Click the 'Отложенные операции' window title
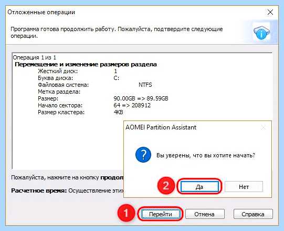This screenshot has height=231, width=284. pyautogui.click(x=41, y=12)
